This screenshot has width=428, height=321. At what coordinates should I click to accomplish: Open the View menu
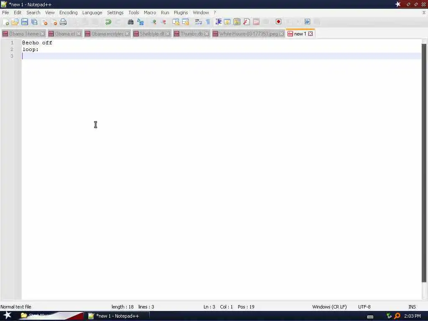50,13
